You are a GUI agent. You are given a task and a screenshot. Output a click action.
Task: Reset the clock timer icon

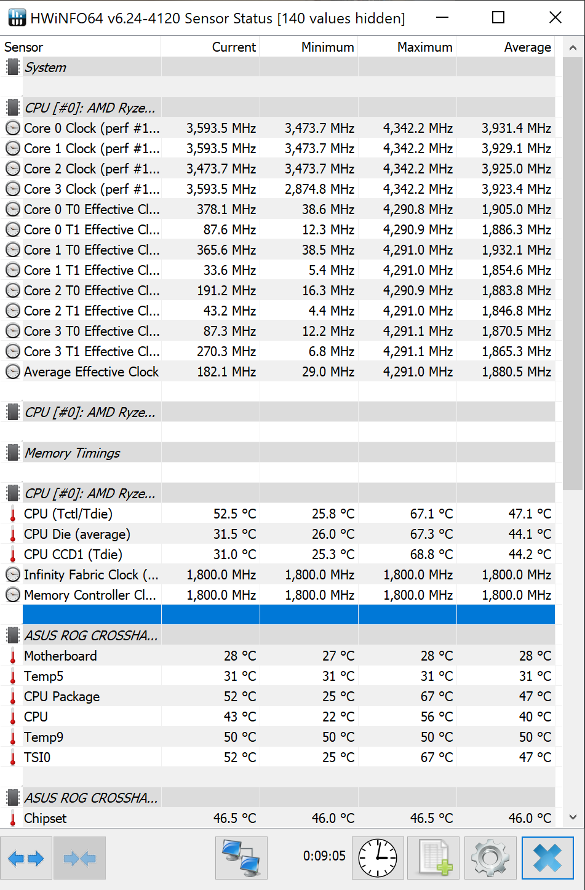[x=378, y=858]
